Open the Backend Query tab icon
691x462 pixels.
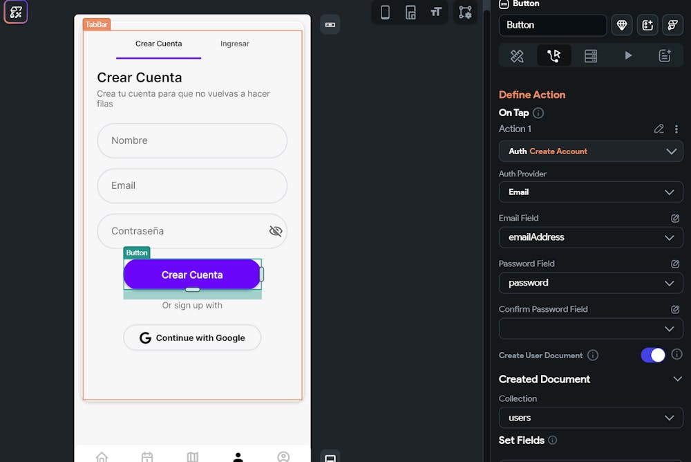click(591, 55)
